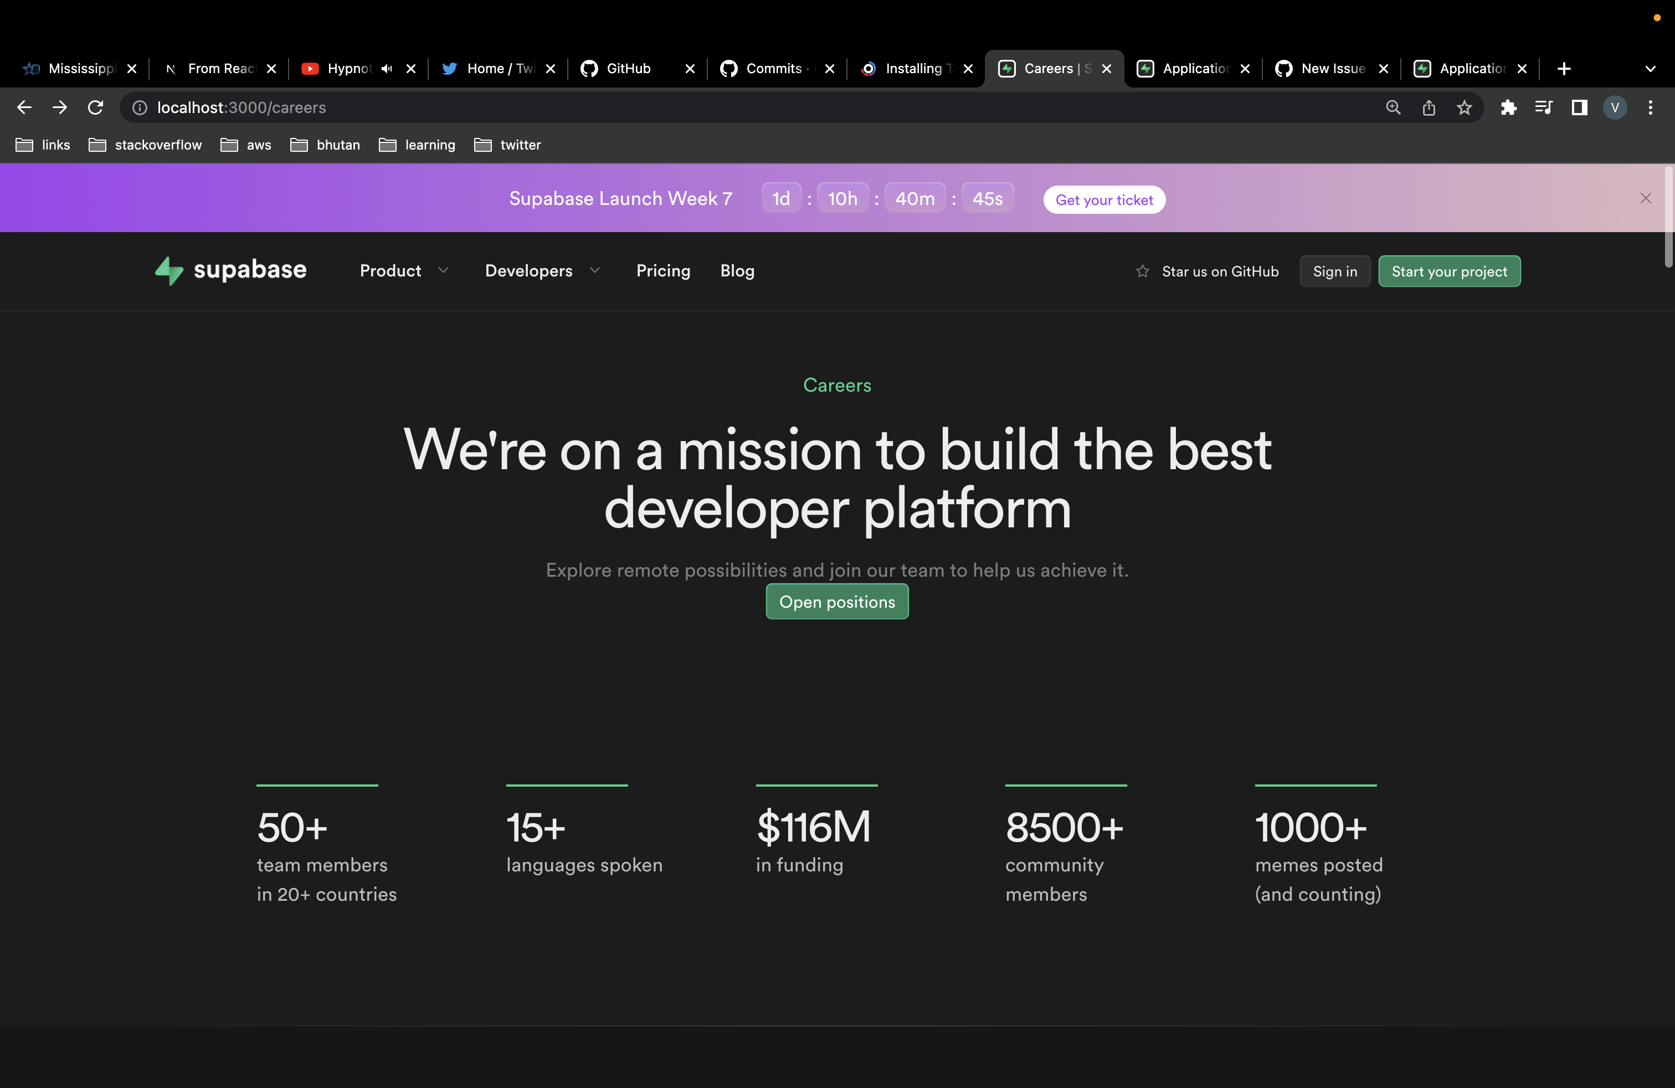Image resolution: width=1675 pixels, height=1088 pixels.
Task: Open the share icon in the toolbar
Action: (x=1429, y=107)
